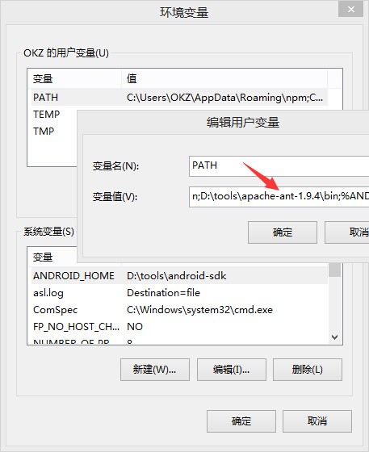The height and width of the screenshot is (452, 369).
Task: Click the bottom 取消 button of 环境变量
Action: click(317, 421)
